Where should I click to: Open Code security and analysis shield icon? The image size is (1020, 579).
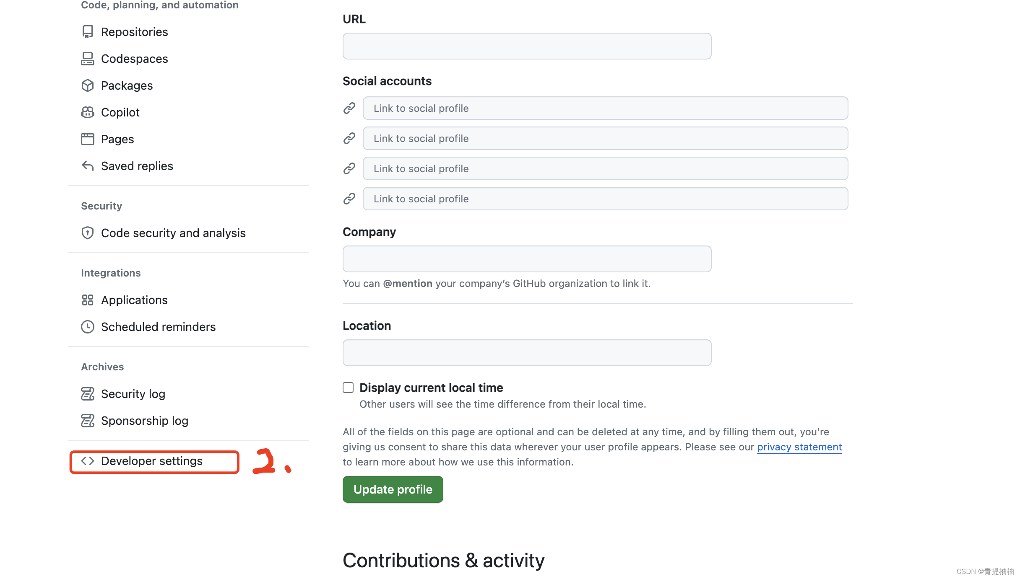[x=87, y=233]
